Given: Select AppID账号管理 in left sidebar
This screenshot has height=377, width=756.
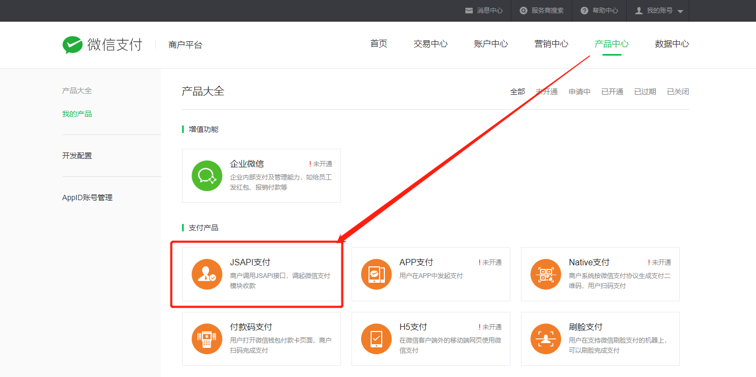Looking at the screenshot, I should (x=87, y=198).
